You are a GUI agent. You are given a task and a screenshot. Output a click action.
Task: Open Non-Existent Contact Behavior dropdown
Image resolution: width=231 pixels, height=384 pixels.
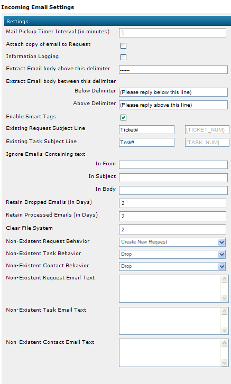coord(172,266)
